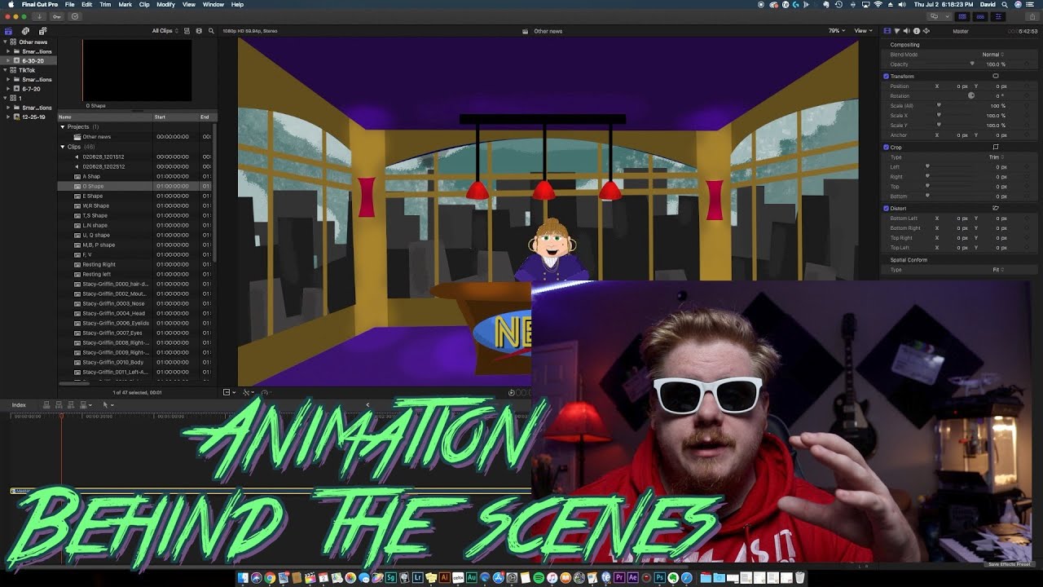Open the Mark menu

pos(125,4)
